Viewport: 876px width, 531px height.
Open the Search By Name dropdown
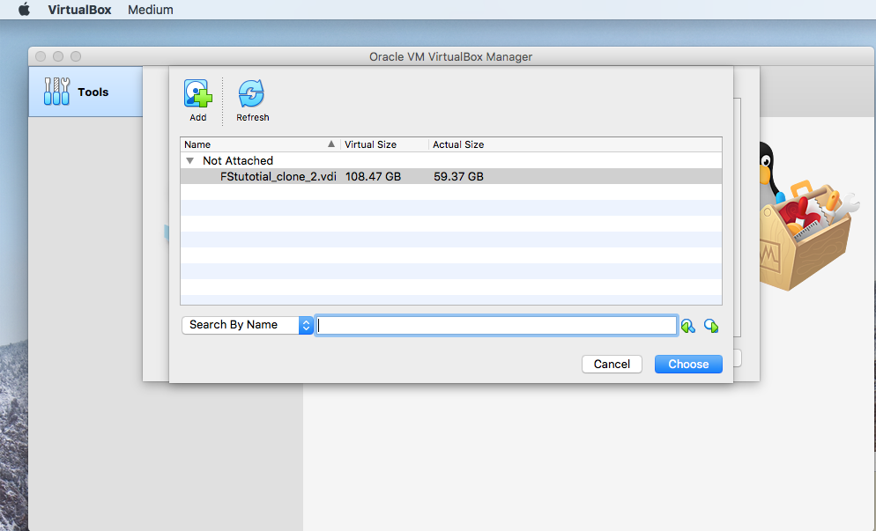click(247, 325)
